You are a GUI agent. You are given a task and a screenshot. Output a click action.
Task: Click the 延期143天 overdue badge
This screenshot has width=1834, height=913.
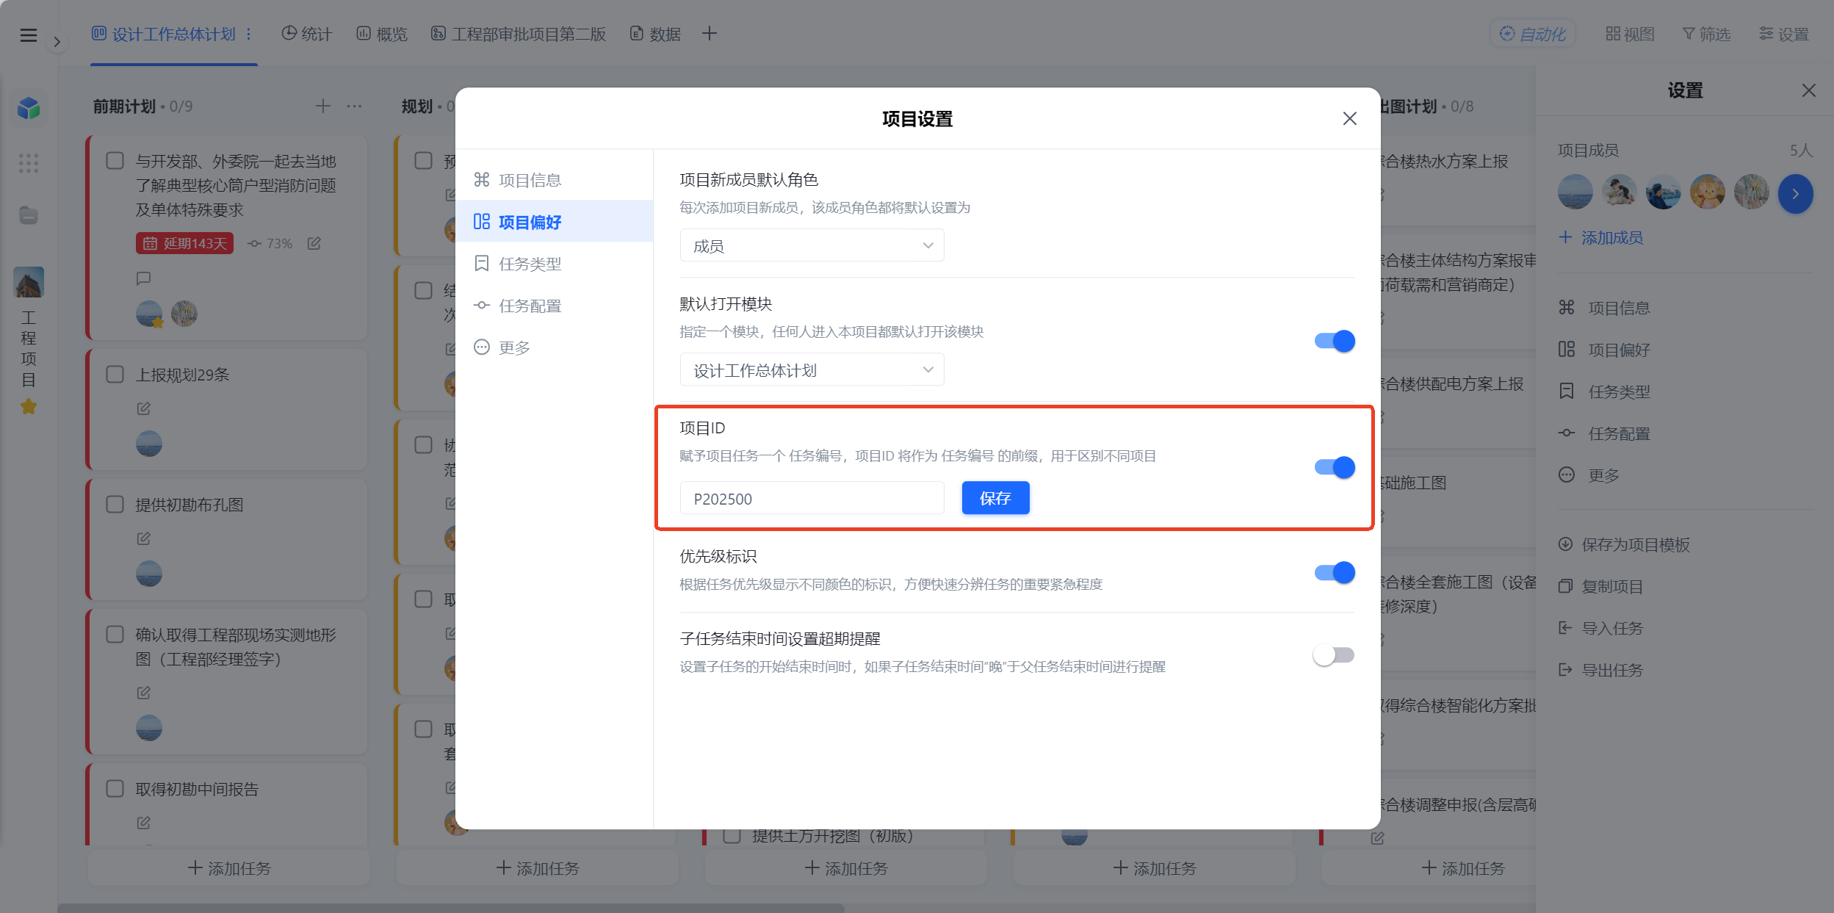(184, 243)
